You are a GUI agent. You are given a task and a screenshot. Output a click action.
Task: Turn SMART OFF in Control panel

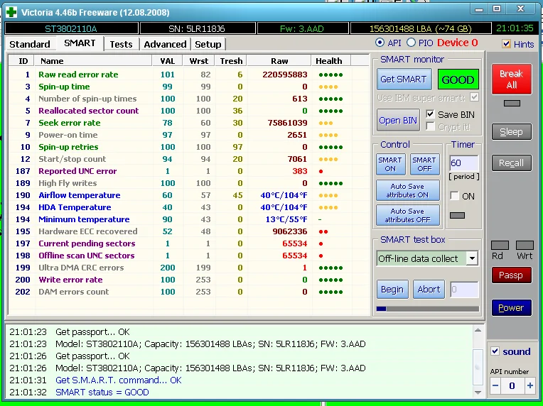[424, 164]
